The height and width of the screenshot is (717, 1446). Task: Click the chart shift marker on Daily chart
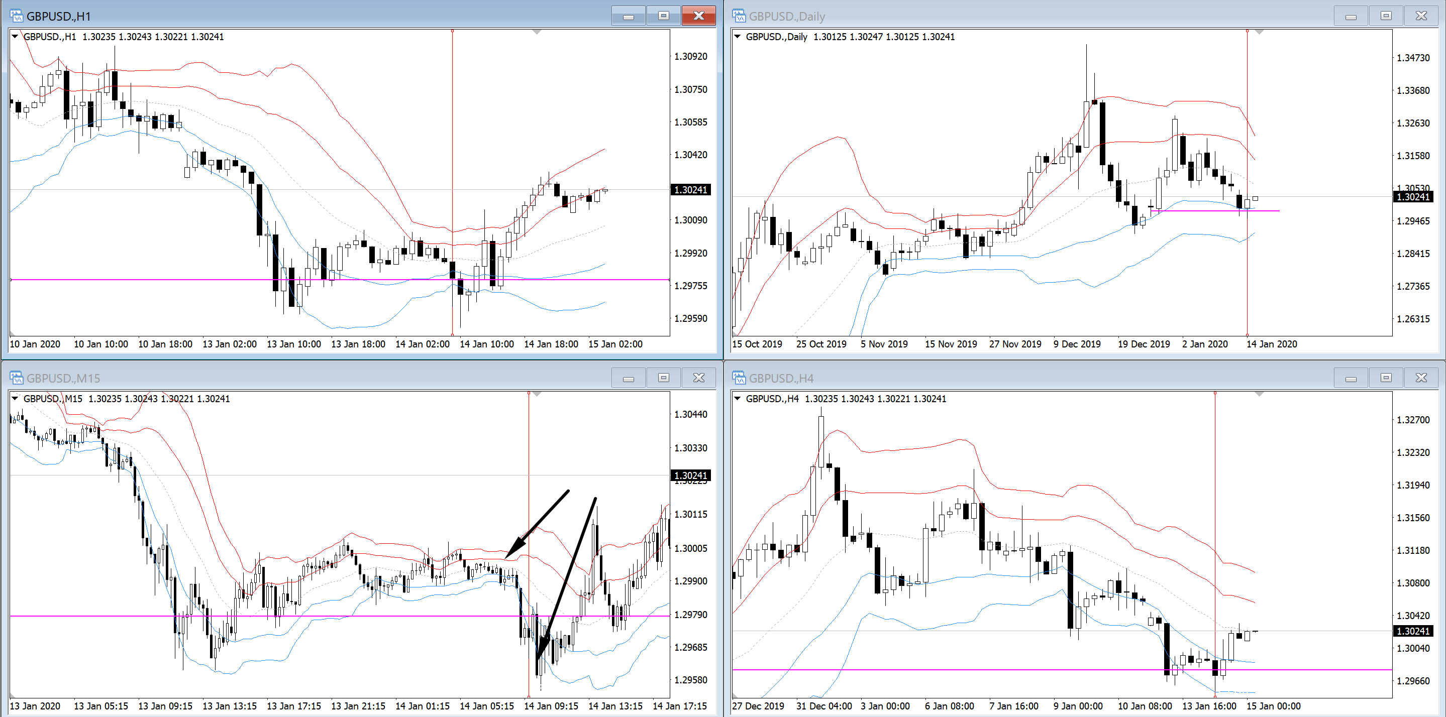1259,33
